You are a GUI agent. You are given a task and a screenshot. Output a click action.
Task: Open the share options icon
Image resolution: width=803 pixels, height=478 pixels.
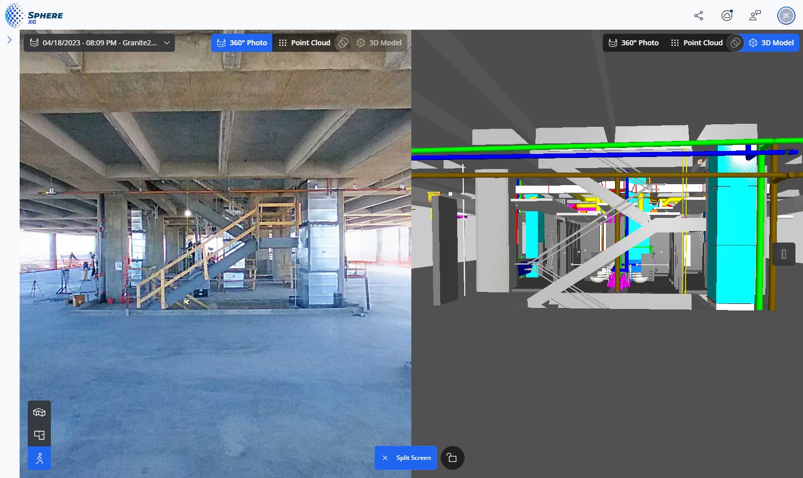(x=699, y=16)
